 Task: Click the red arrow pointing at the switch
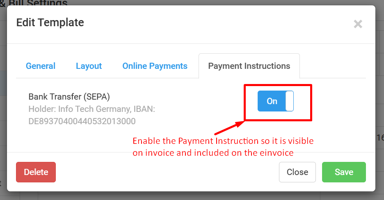pyautogui.click(x=230, y=127)
